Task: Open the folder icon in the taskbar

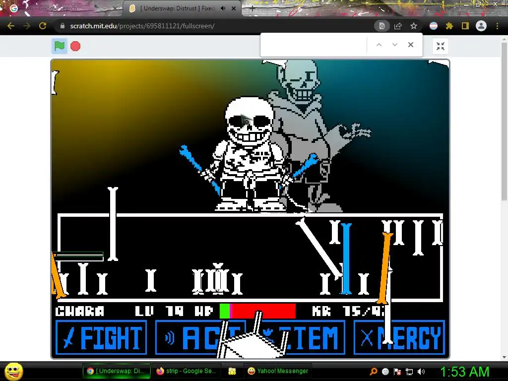Action: 232,371
